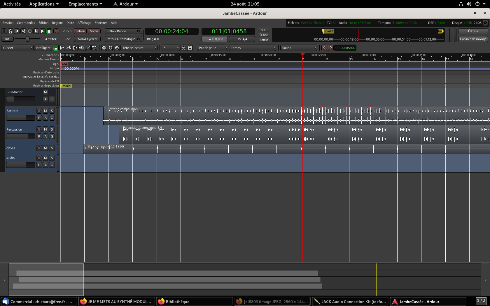
Task: Expand the Tête de lecture dropdown
Action: (x=139, y=48)
